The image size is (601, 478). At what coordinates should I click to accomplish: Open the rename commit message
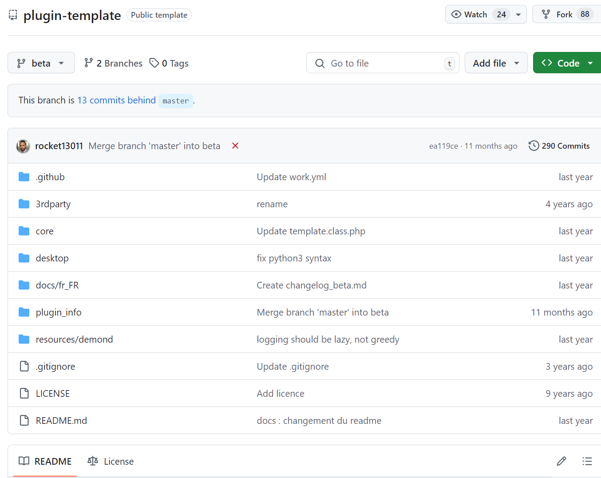(272, 204)
